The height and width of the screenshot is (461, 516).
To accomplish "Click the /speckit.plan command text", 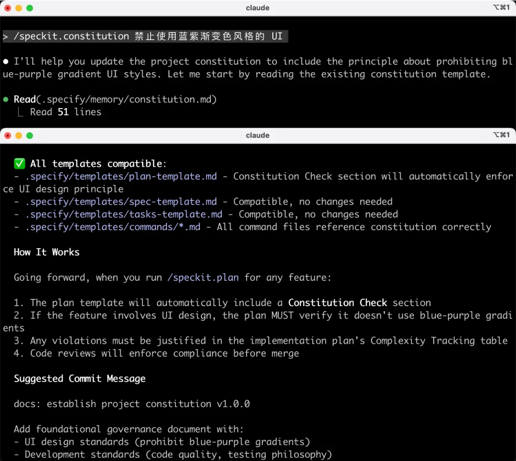I will [x=203, y=278].
